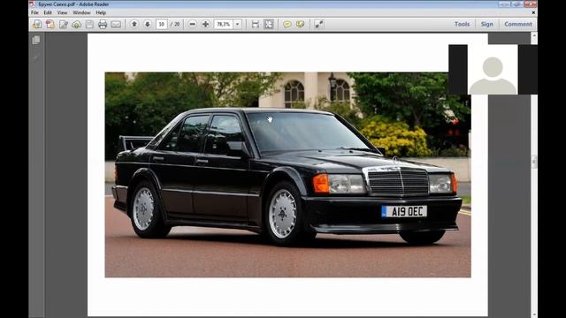566x318 pixels.
Task: Open the Sign pane
Action: 487,24
